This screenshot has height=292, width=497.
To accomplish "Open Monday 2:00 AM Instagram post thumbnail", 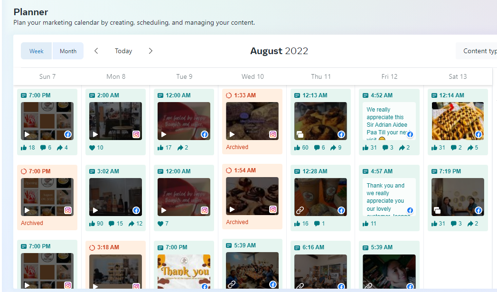I will tap(116, 121).
